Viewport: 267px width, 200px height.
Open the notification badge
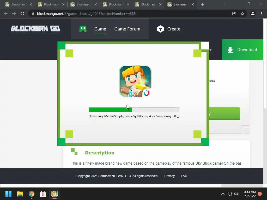point(260,194)
